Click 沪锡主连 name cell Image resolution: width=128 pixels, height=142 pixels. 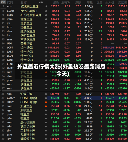point(26,88)
